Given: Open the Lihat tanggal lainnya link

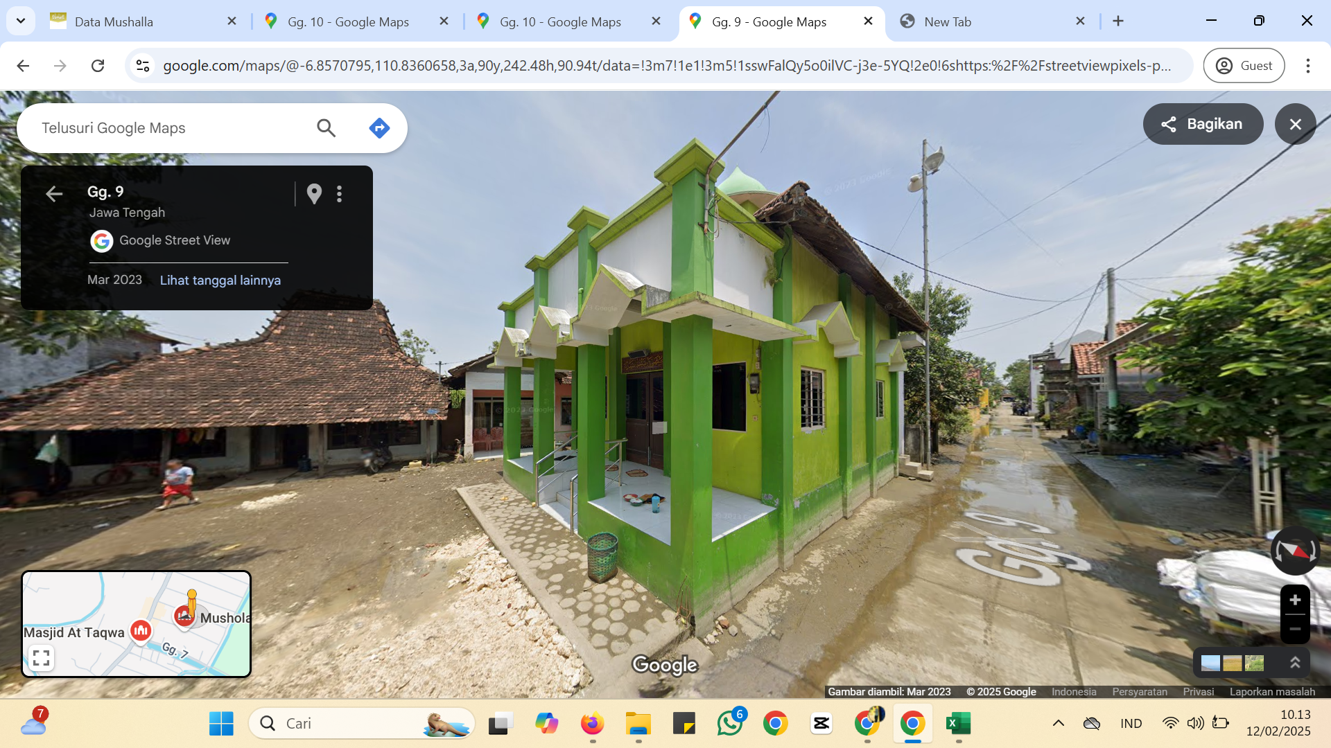Looking at the screenshot, I should click(220, 280).
